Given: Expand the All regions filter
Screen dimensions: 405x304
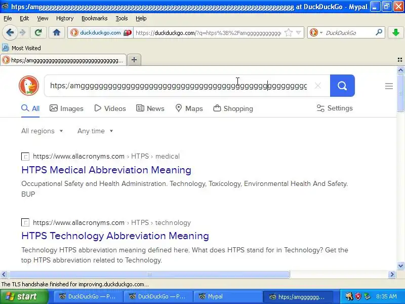Looking at the screenshot, I should [x=42, y=131].
